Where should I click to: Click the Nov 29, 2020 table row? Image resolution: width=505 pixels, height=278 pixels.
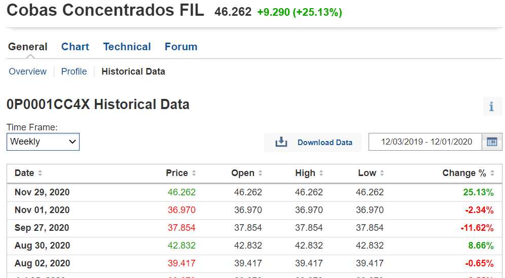254,192
